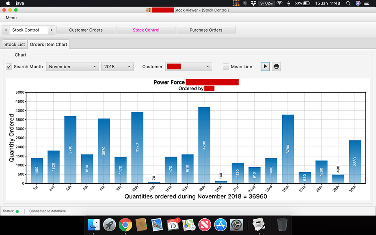Image resolution: width=376 pixels, height=235 pixels.
Task: Click the 'Quantity Ordered' axis label
Action: [11, 138]
